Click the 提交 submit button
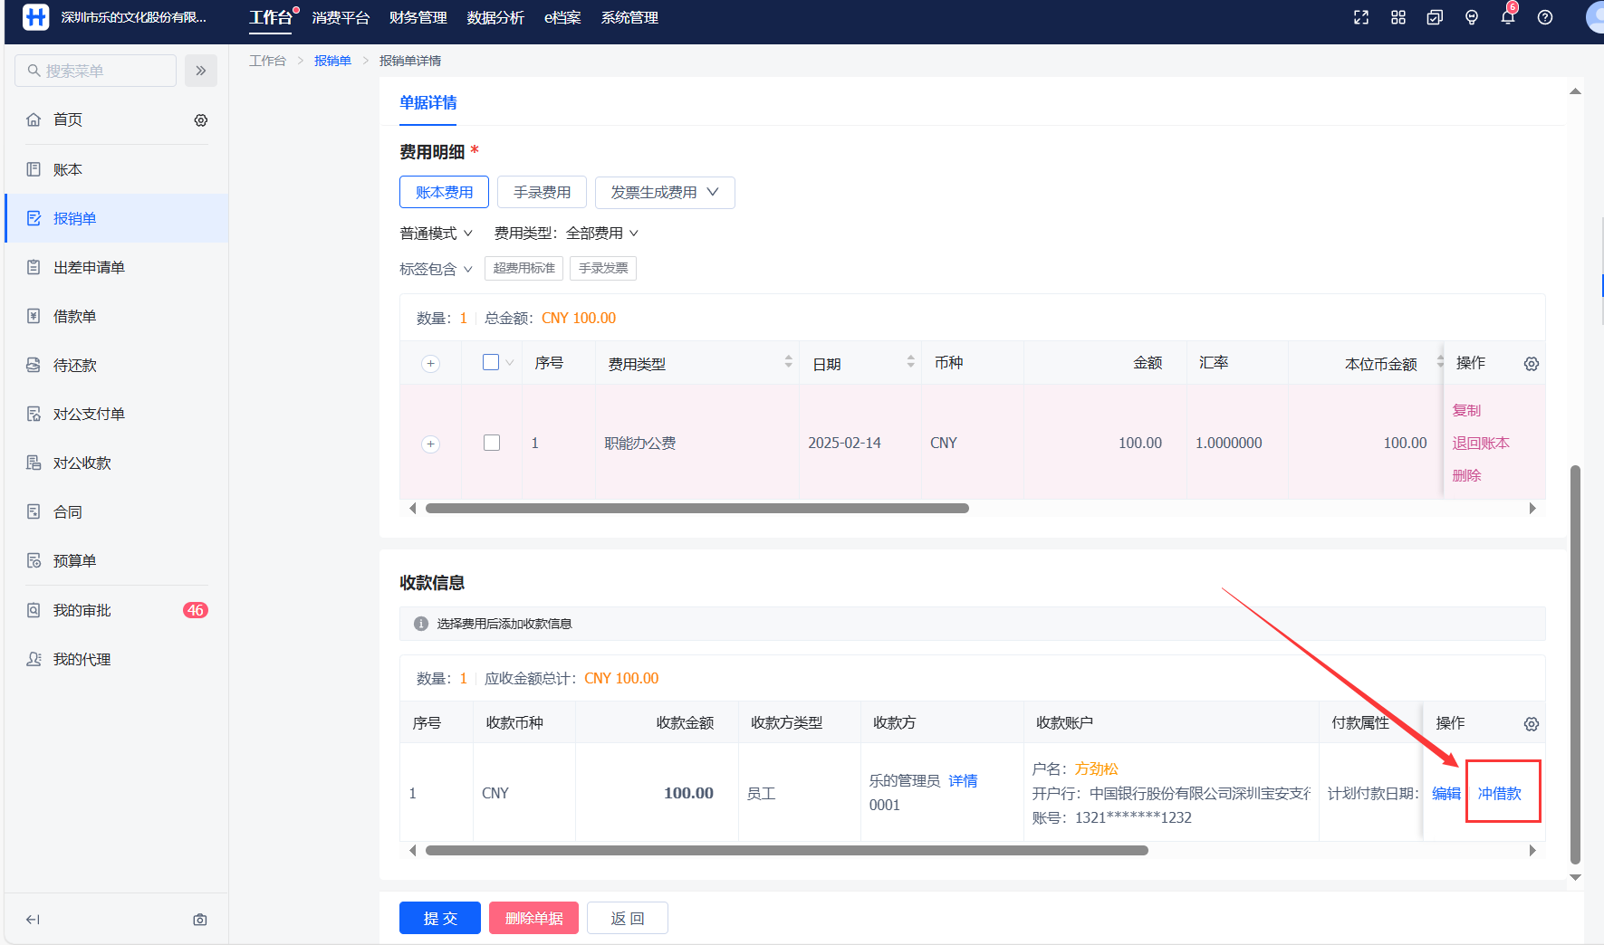 439,918
